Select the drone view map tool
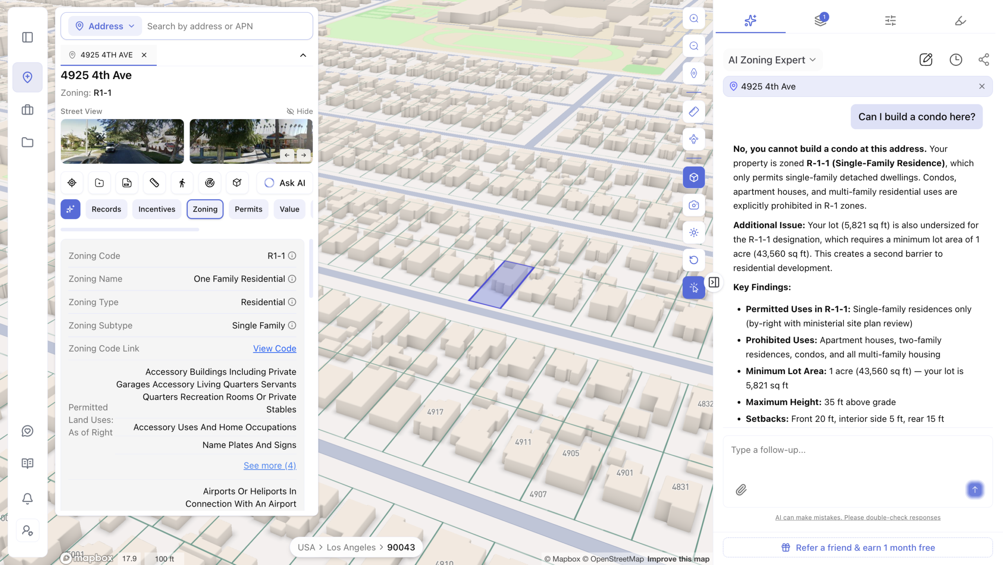 click(693, 139)
